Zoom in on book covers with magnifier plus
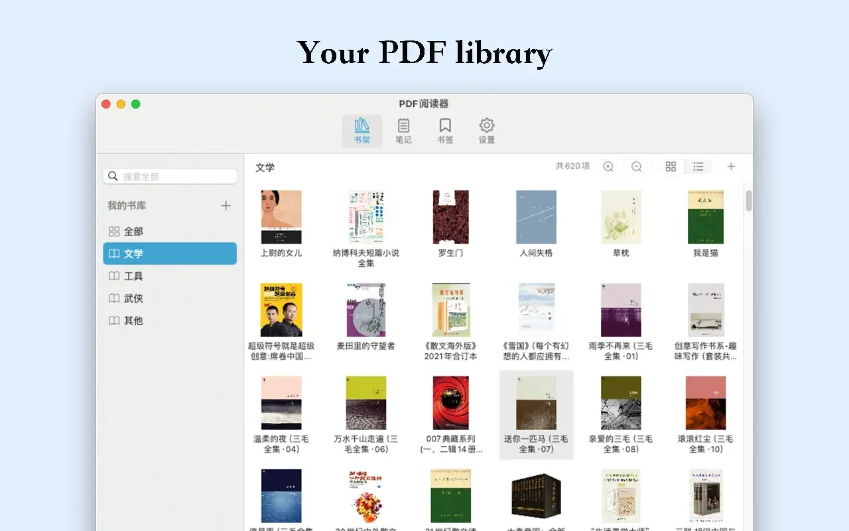Screen dimensions: 849x531 click(608, 167)
